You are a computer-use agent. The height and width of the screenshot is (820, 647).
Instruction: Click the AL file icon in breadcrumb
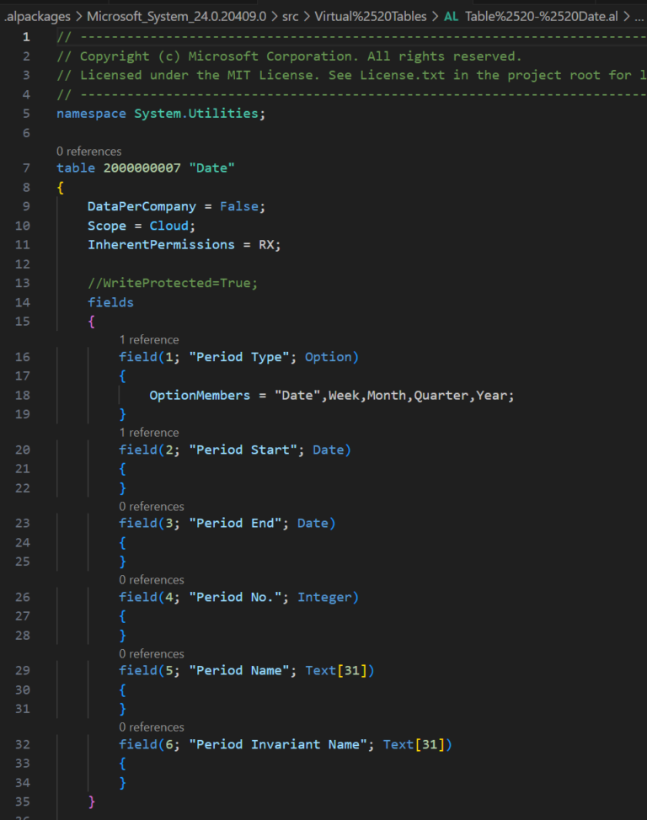click(451, 17)
